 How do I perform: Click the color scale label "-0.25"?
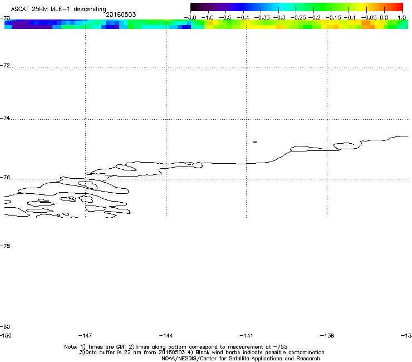point(298,18)
